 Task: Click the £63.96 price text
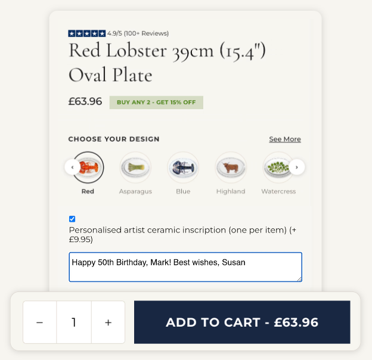85,101
